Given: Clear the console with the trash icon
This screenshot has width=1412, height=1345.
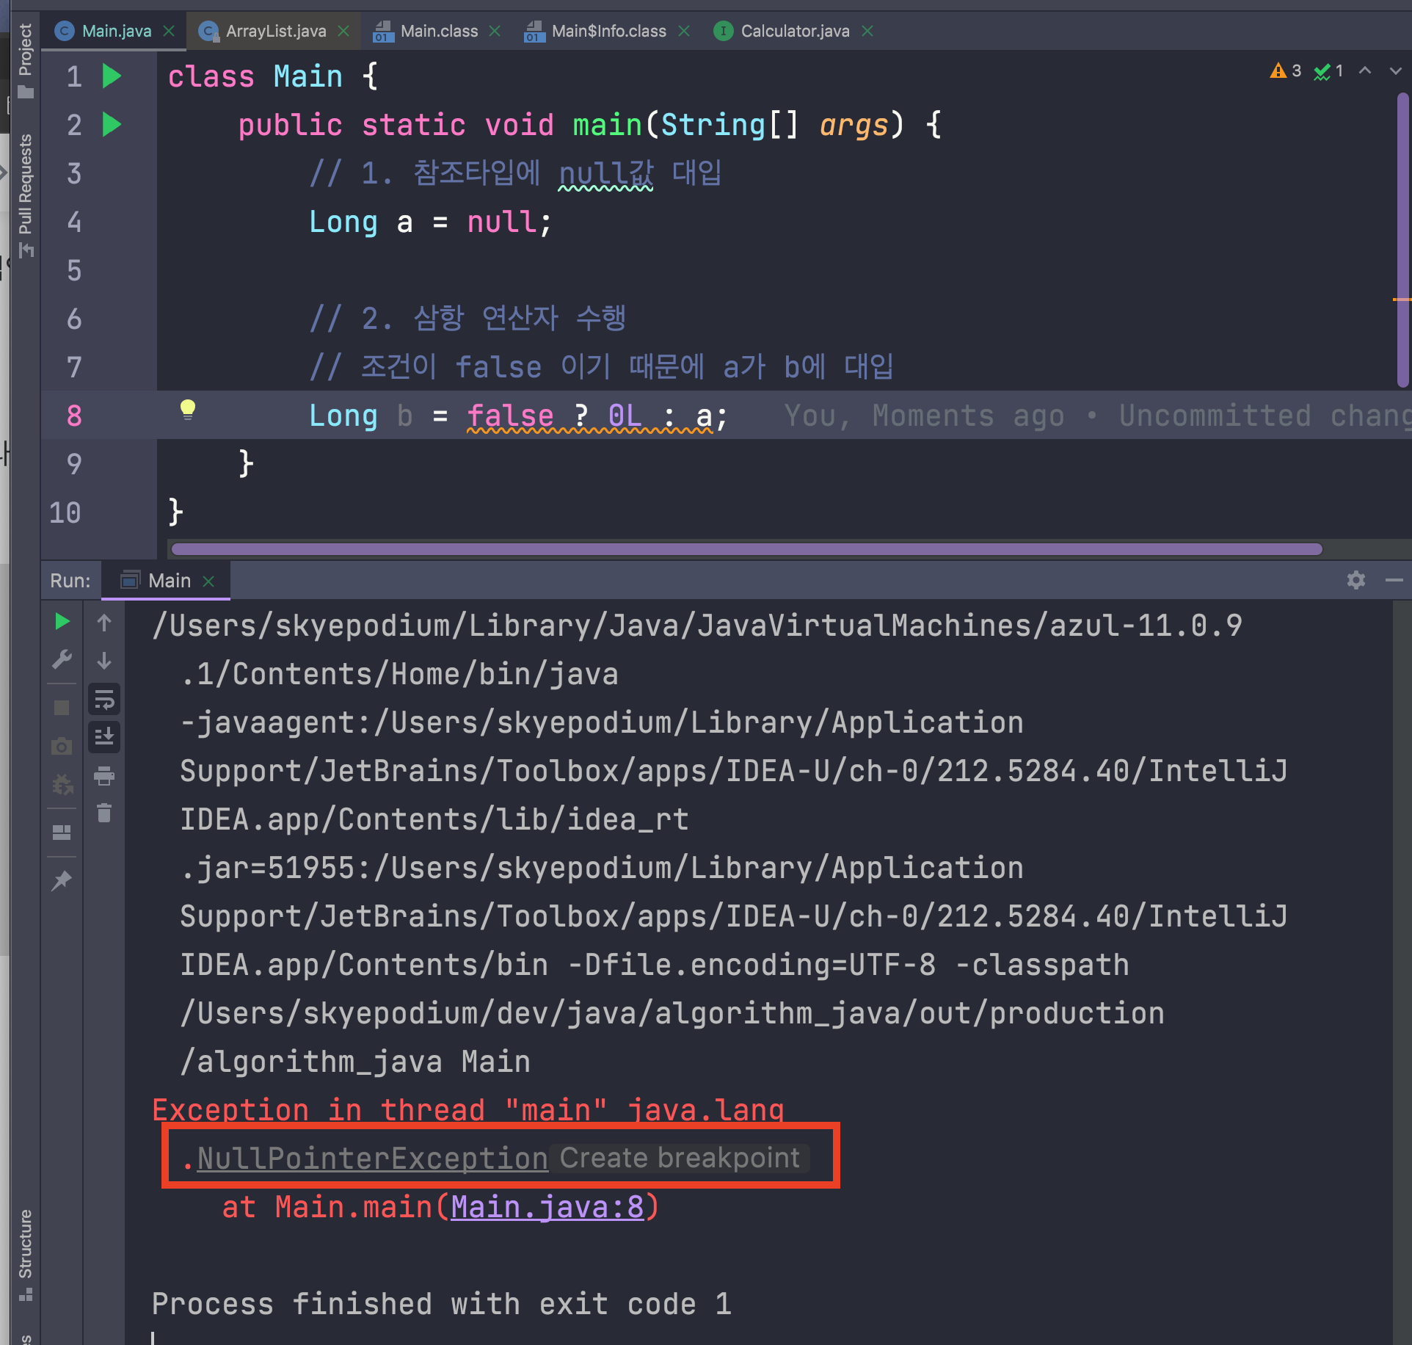Looking at the screenshot, I should pyautogui.click(x=103, y=813).
